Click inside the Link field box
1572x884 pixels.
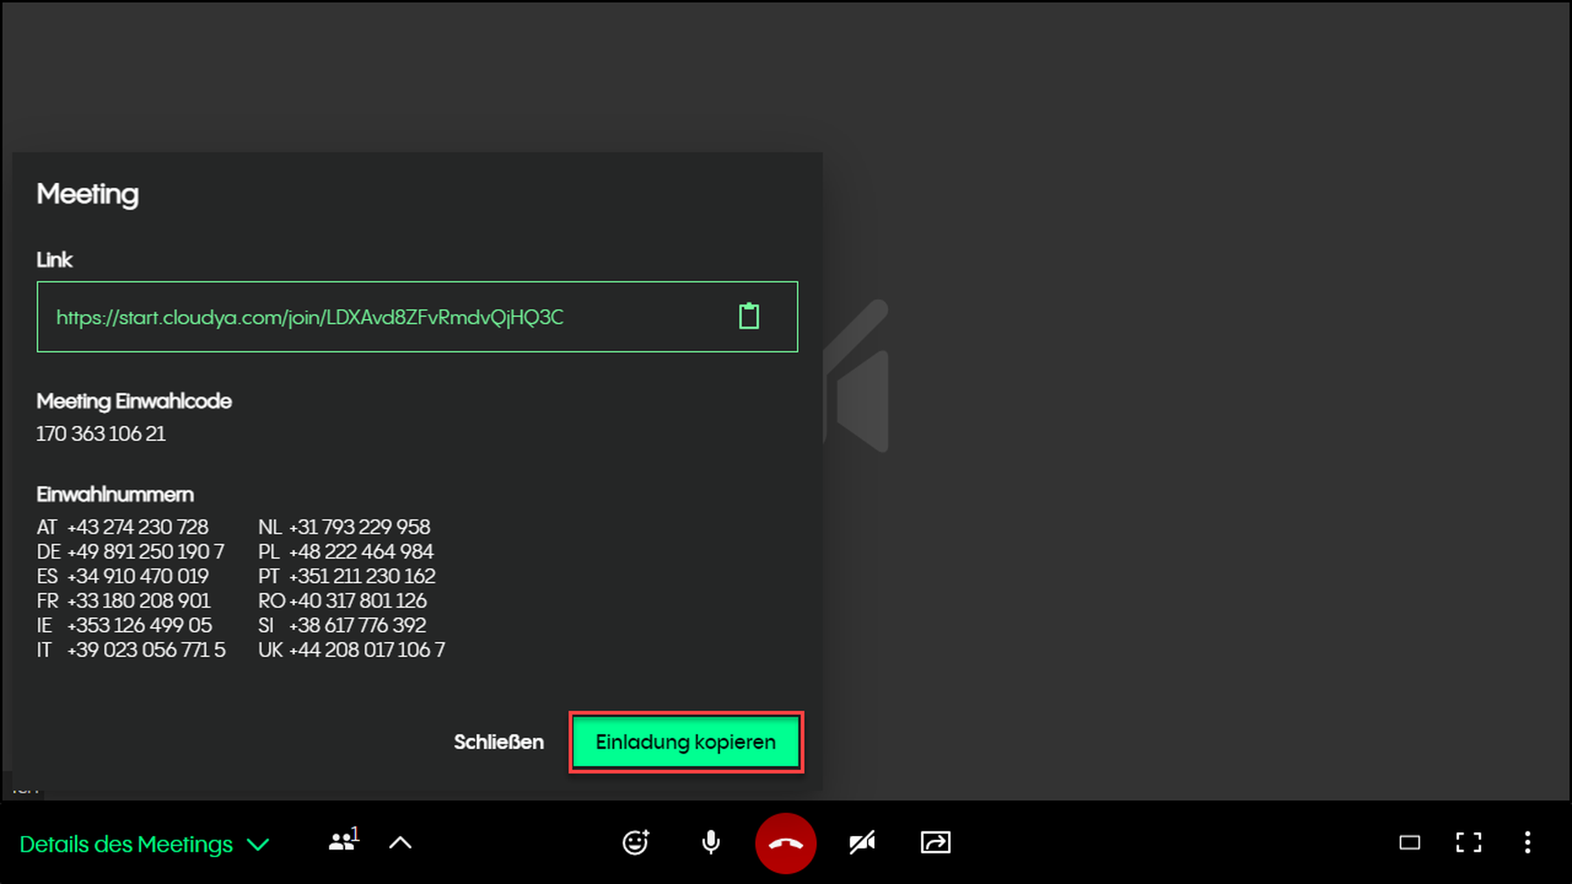(645, 317)
